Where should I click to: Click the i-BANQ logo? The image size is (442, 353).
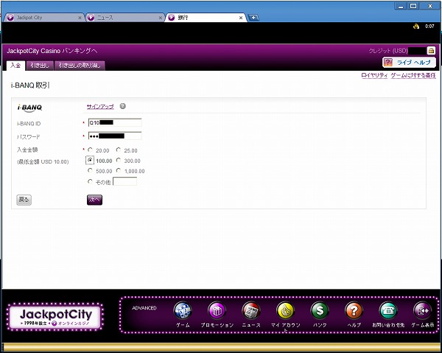[29, 108]
